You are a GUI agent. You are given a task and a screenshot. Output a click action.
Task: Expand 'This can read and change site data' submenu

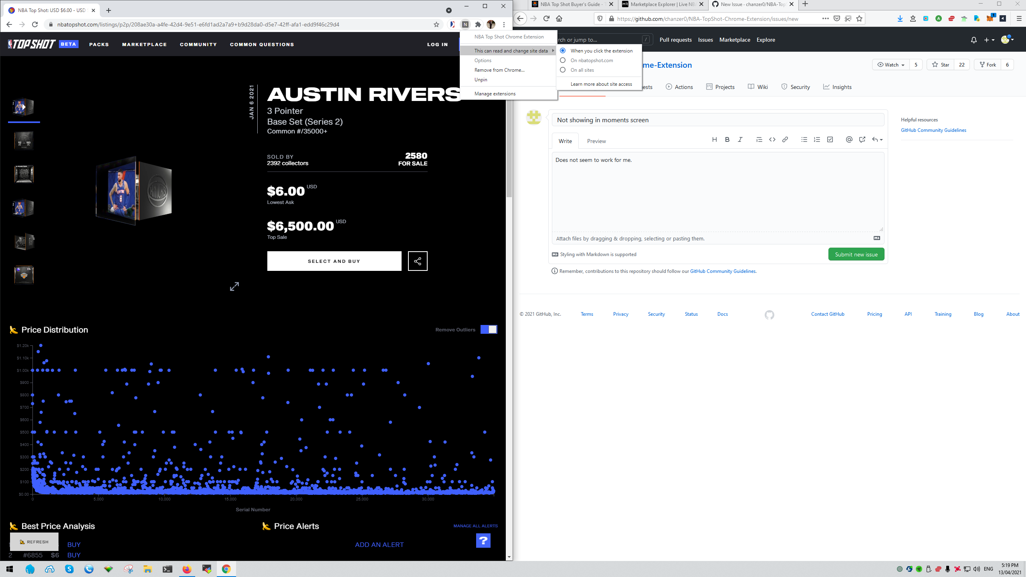click(x=509, y=50)
